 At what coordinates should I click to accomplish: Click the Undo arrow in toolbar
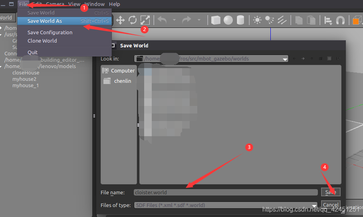coord(162,20)
